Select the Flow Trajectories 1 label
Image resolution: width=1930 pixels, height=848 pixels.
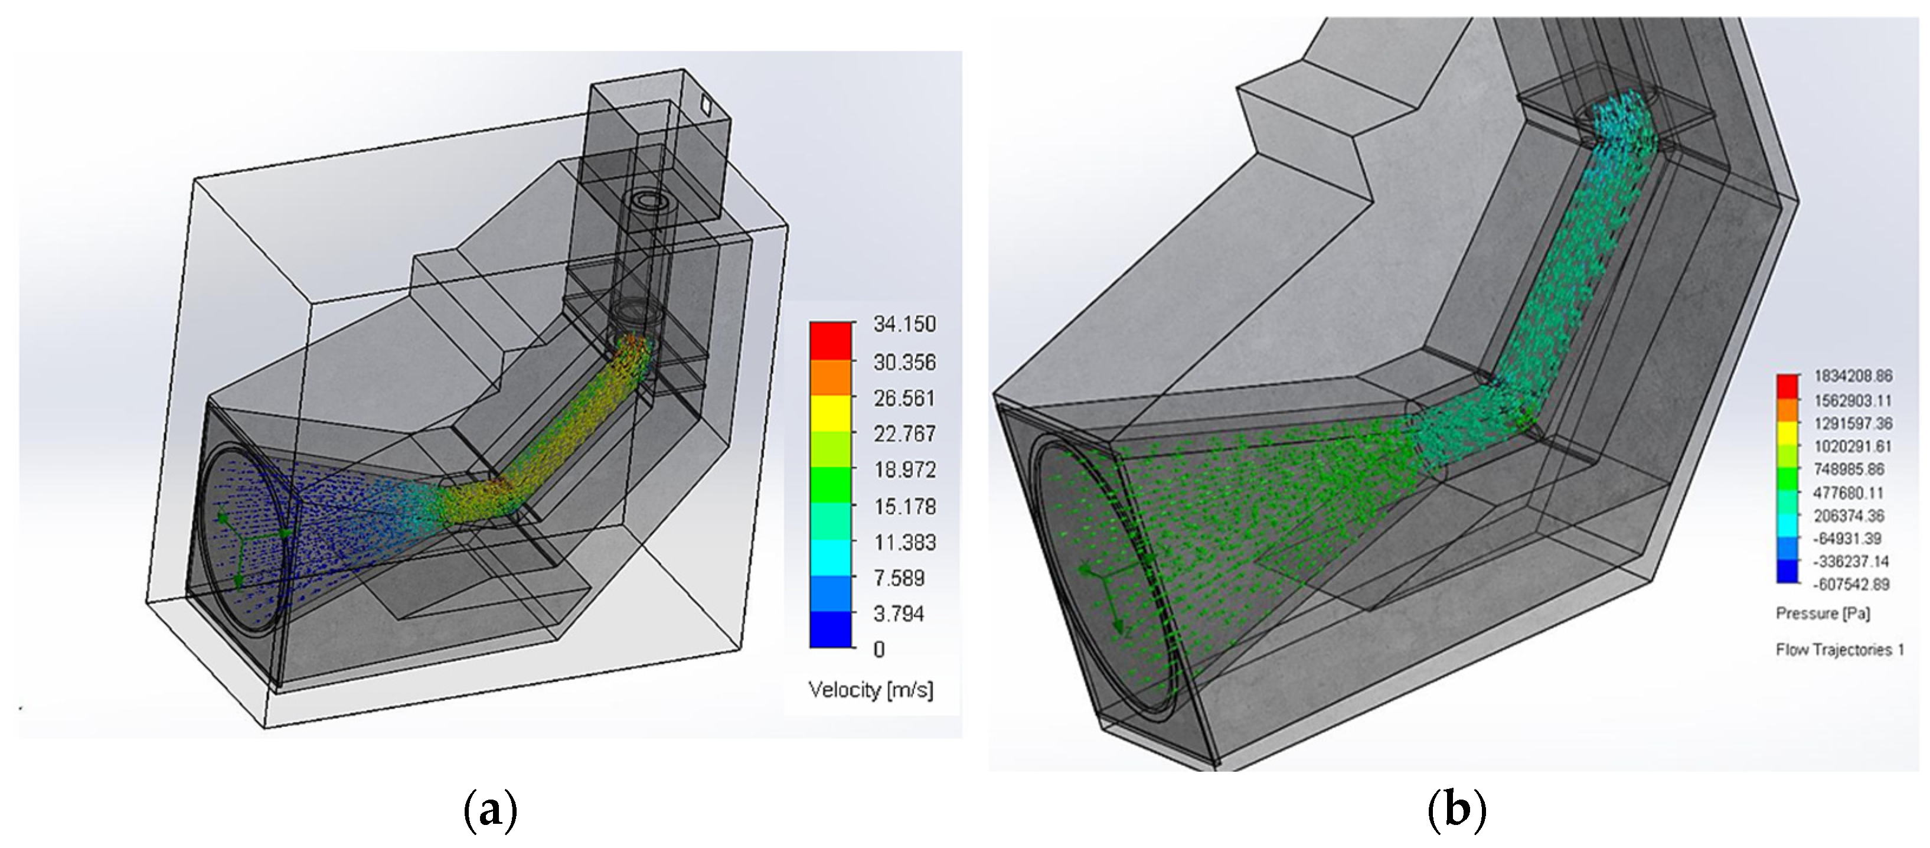[x=1839, y=650]
